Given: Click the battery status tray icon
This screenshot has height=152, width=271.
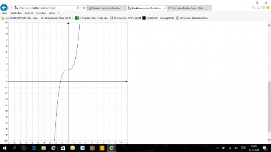Looking at the screenshot, I should pos(224,148).
